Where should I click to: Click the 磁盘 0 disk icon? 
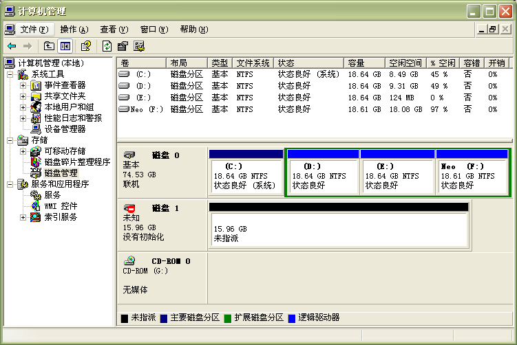129,155
